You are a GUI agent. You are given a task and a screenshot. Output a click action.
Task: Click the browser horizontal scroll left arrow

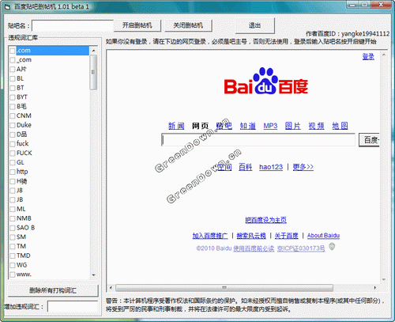tap(111, 287)
